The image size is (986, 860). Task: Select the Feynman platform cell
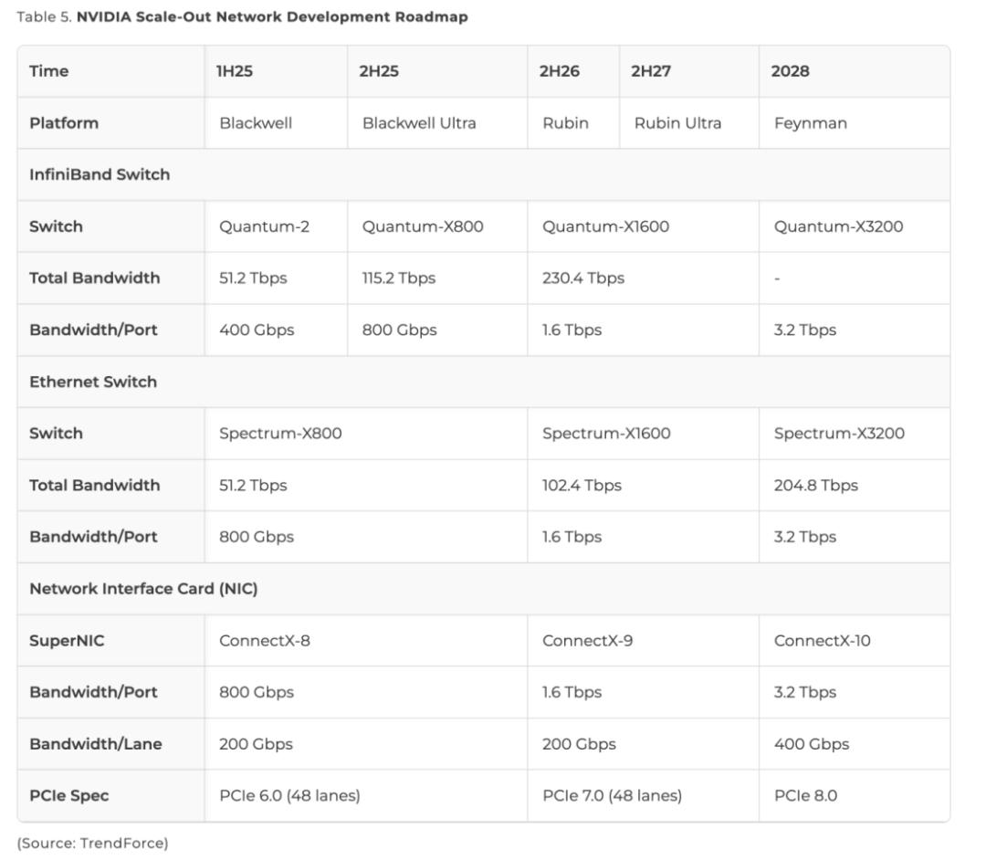point(810,123)
